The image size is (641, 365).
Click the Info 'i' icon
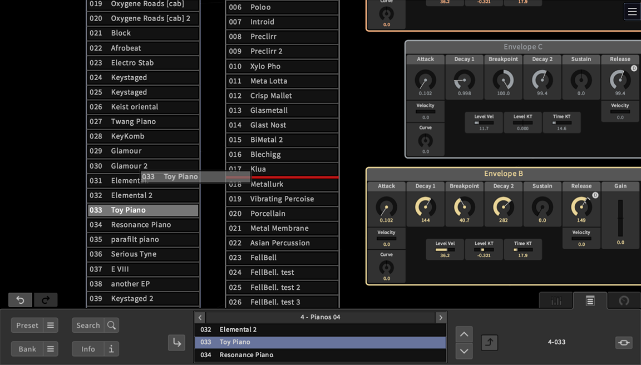pos(111,349)
